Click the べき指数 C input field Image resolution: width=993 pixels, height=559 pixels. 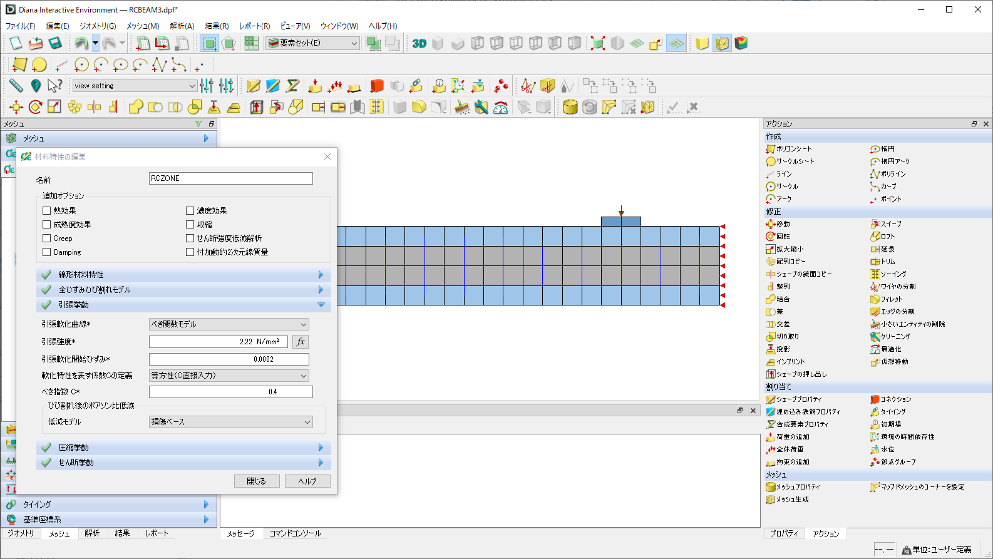(230, 392)
